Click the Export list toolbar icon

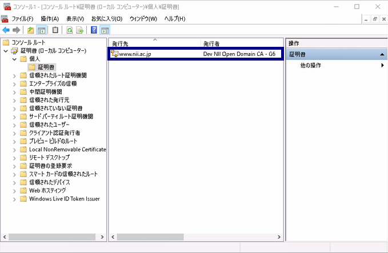click(x=80, y=30)
